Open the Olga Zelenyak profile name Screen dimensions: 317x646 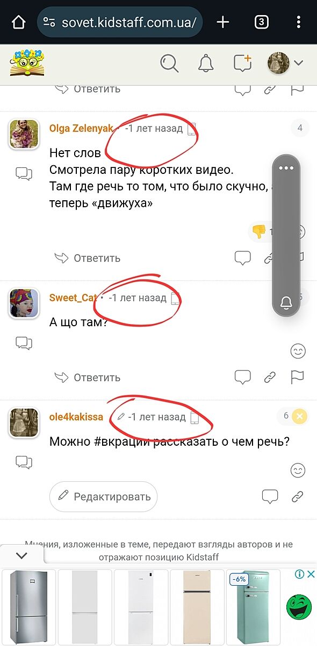81,128
